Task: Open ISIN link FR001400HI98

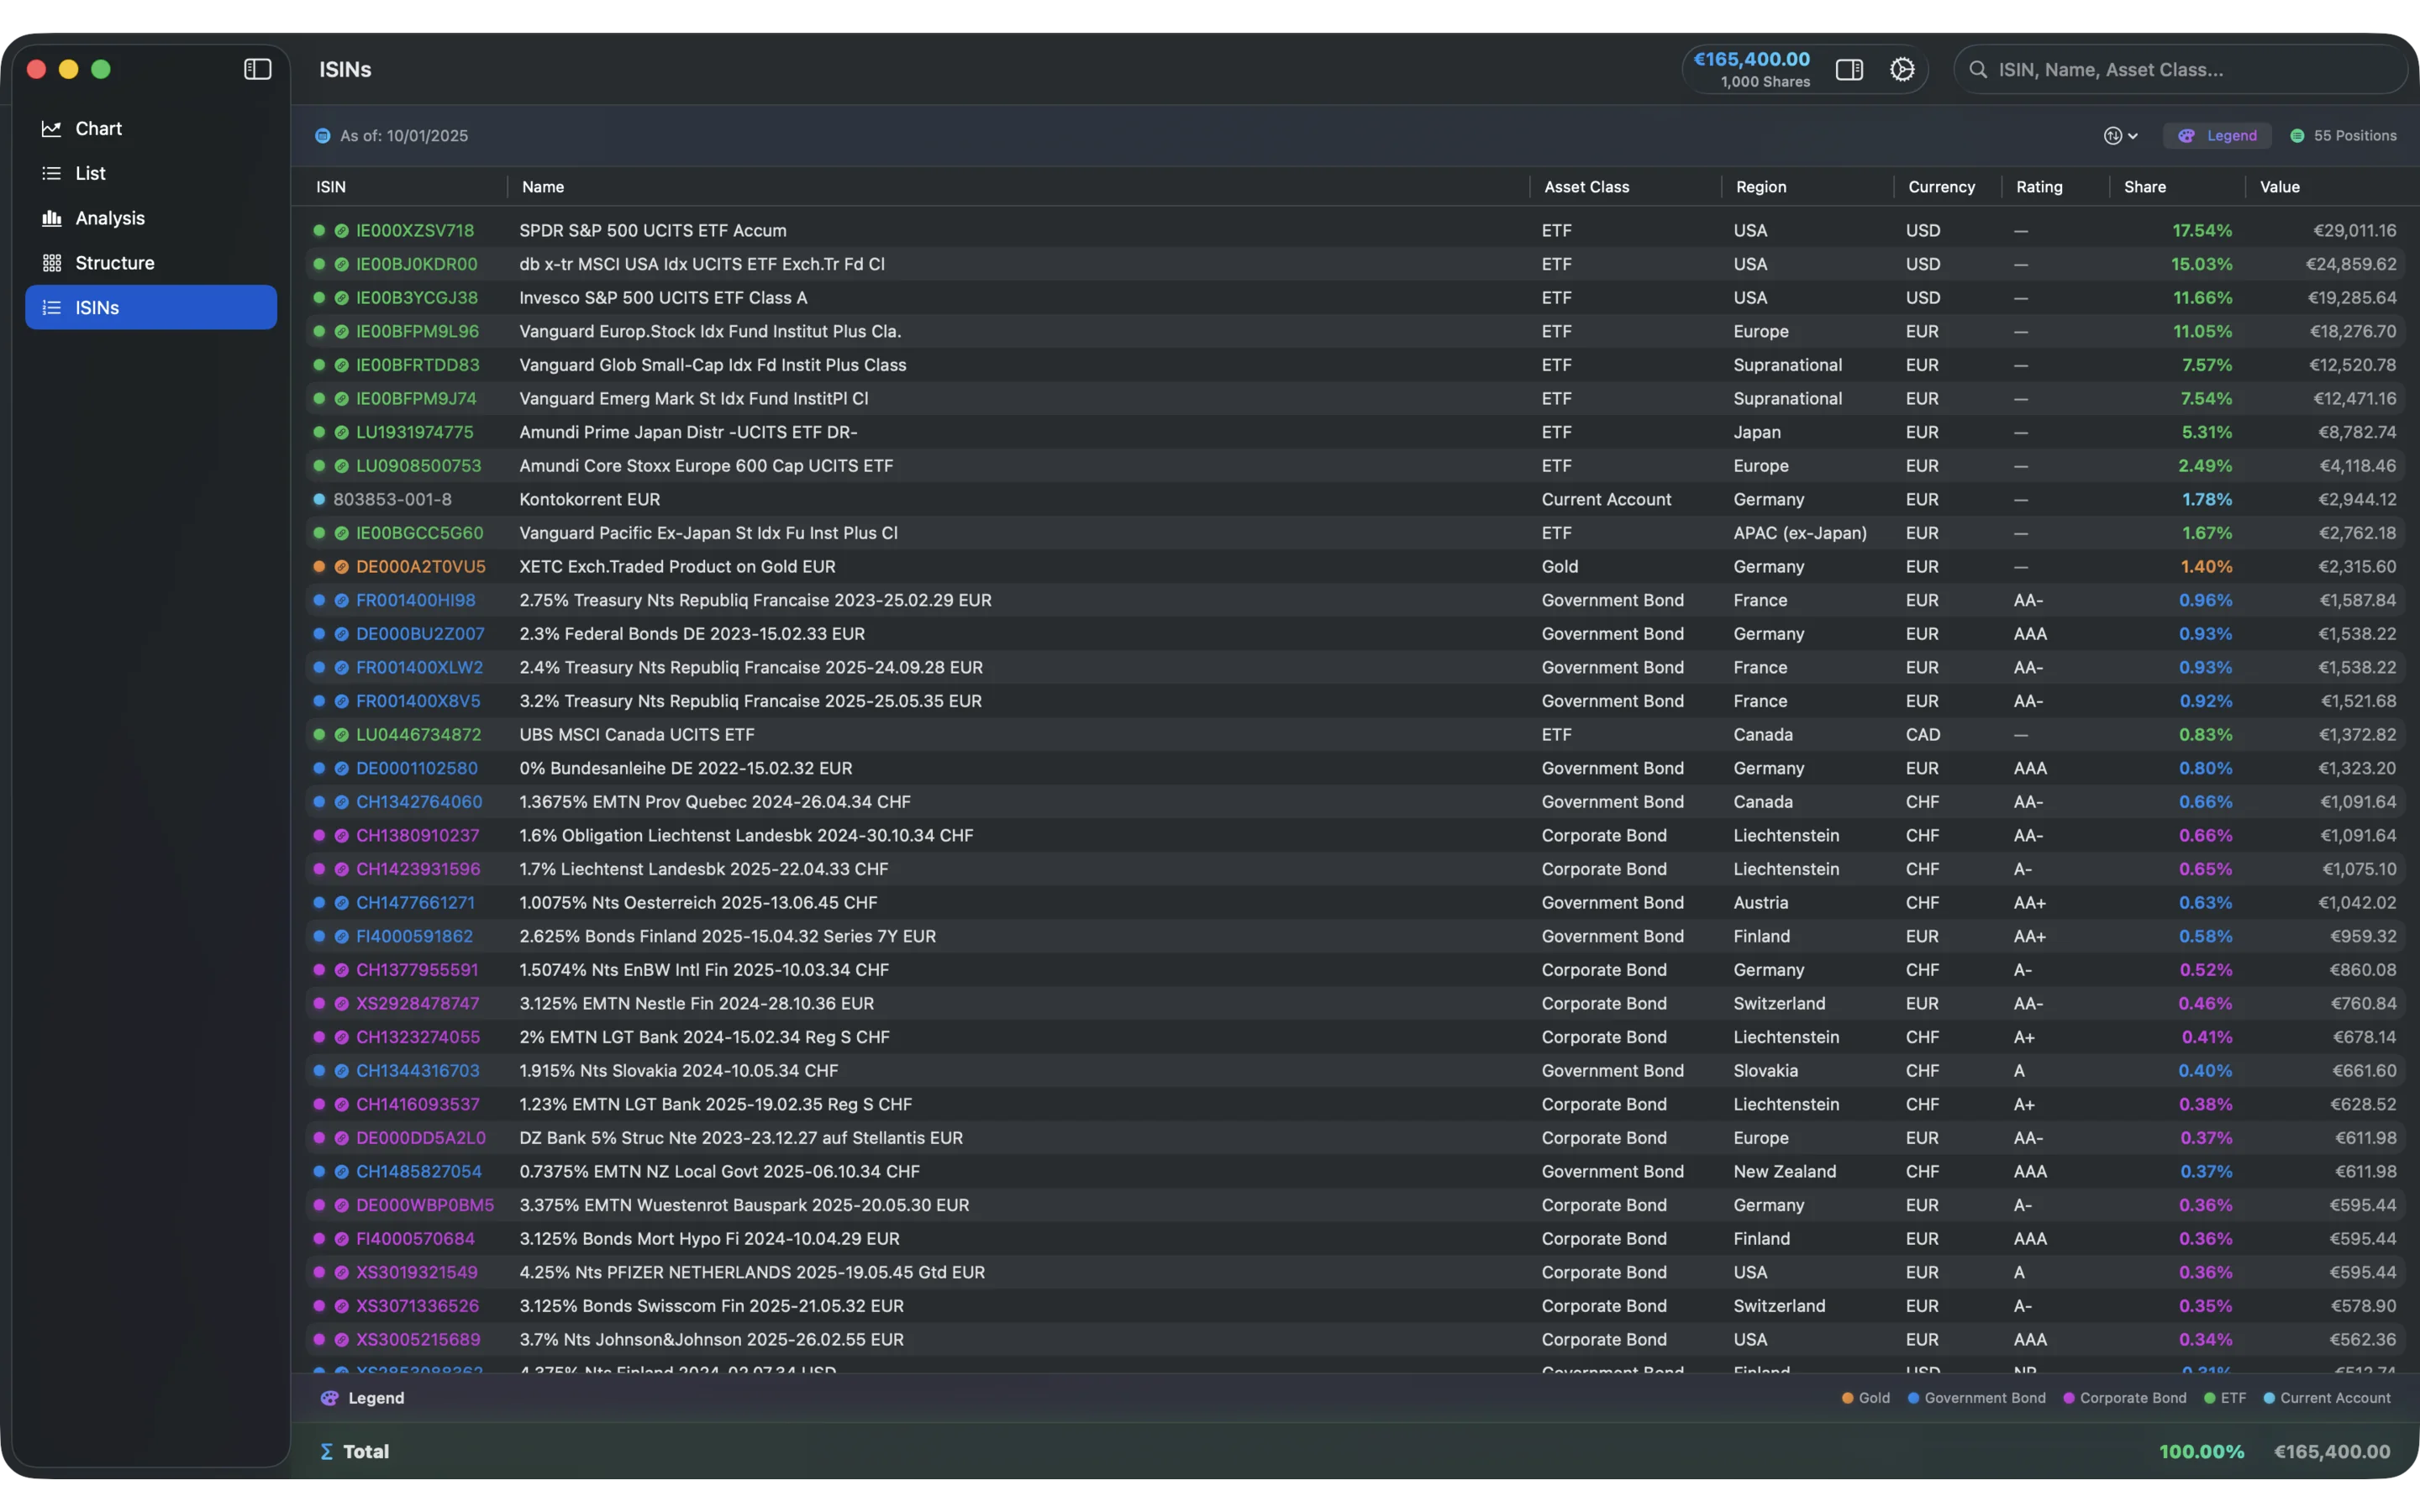Action: tap(340, 600)
